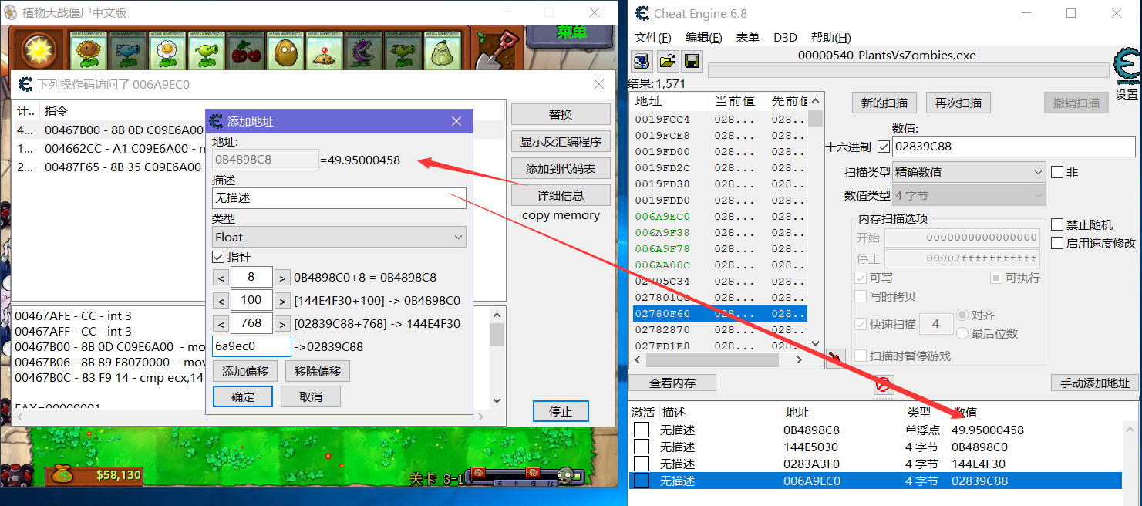Image resolution: width=1142 pixels, height=506 pixels.
Task: Enable 禁止随机 checkbox
Action: pos(1057,224)
